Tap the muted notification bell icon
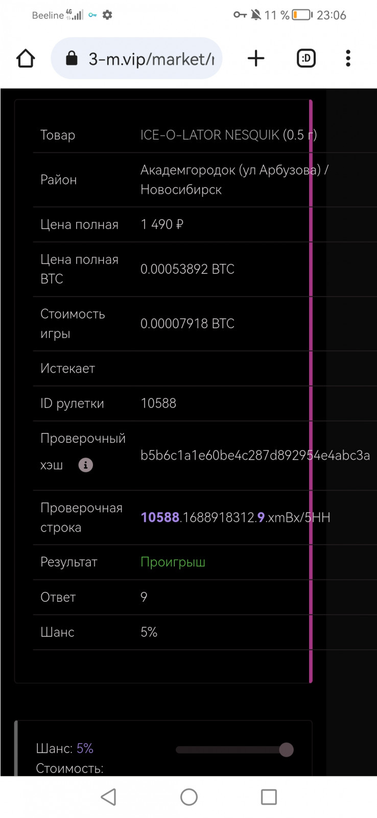 256,15
